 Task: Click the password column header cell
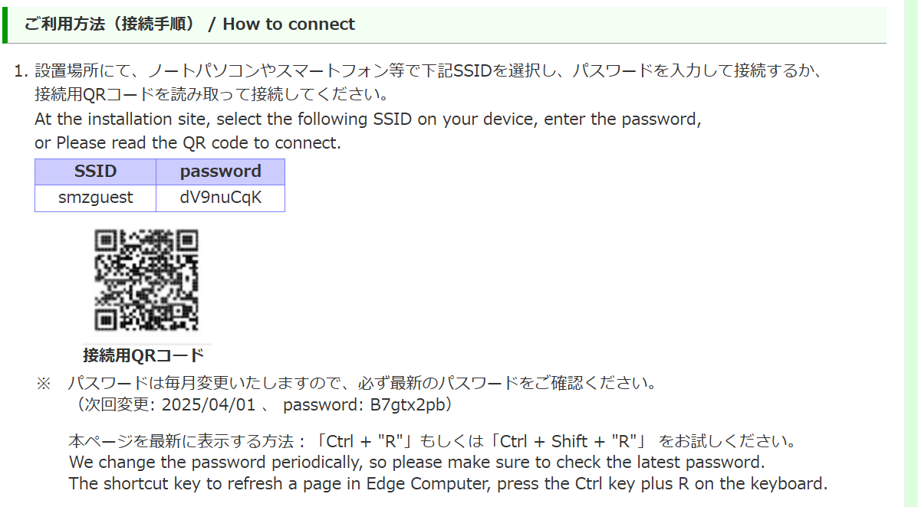(x=221, y=172)
